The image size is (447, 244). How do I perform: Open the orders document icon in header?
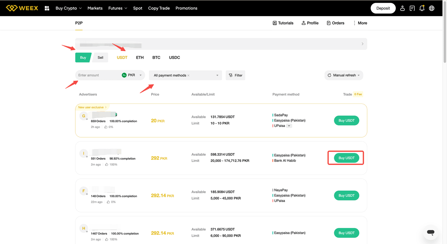pyautogui.click(x=412, y=8)
